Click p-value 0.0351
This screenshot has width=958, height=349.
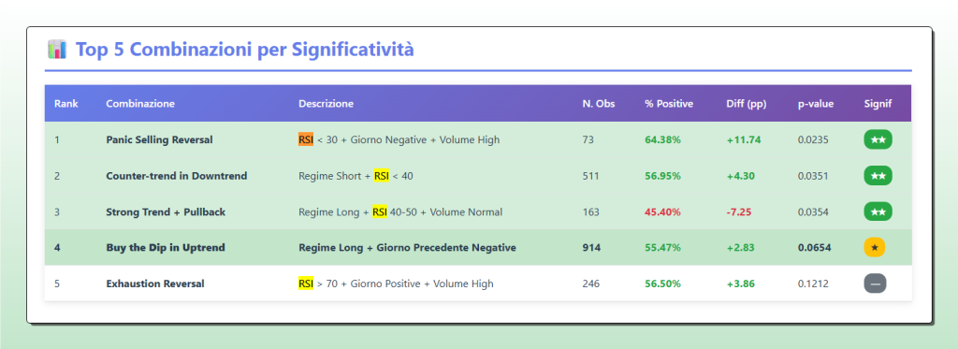(x=813, y=176)
